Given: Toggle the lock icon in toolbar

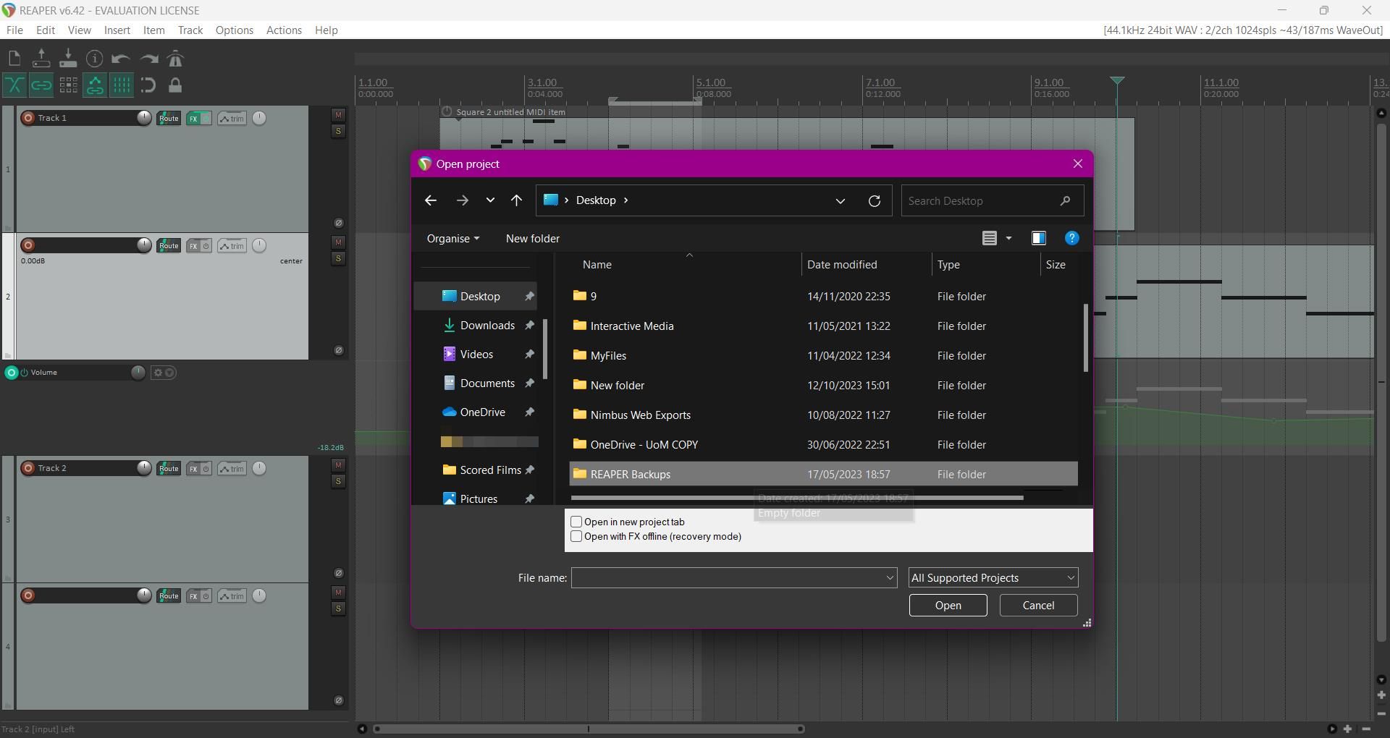Looking at the screenshot, I should tap(175, 85).
